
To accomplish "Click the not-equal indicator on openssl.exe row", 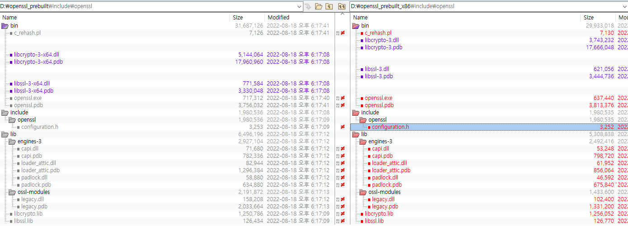I will pos(343,98).
